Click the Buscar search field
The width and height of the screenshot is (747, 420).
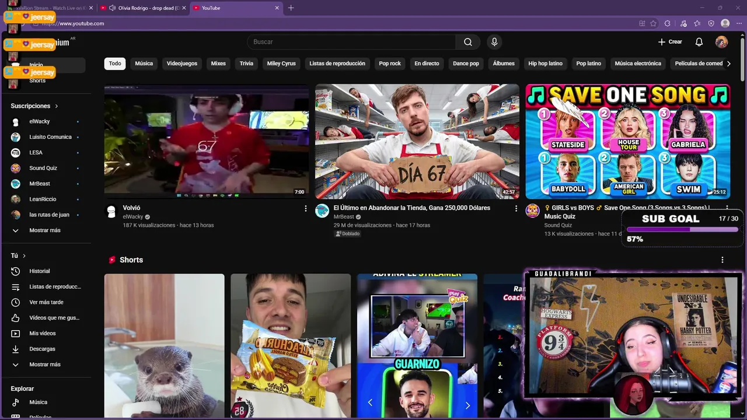point(351,42)
